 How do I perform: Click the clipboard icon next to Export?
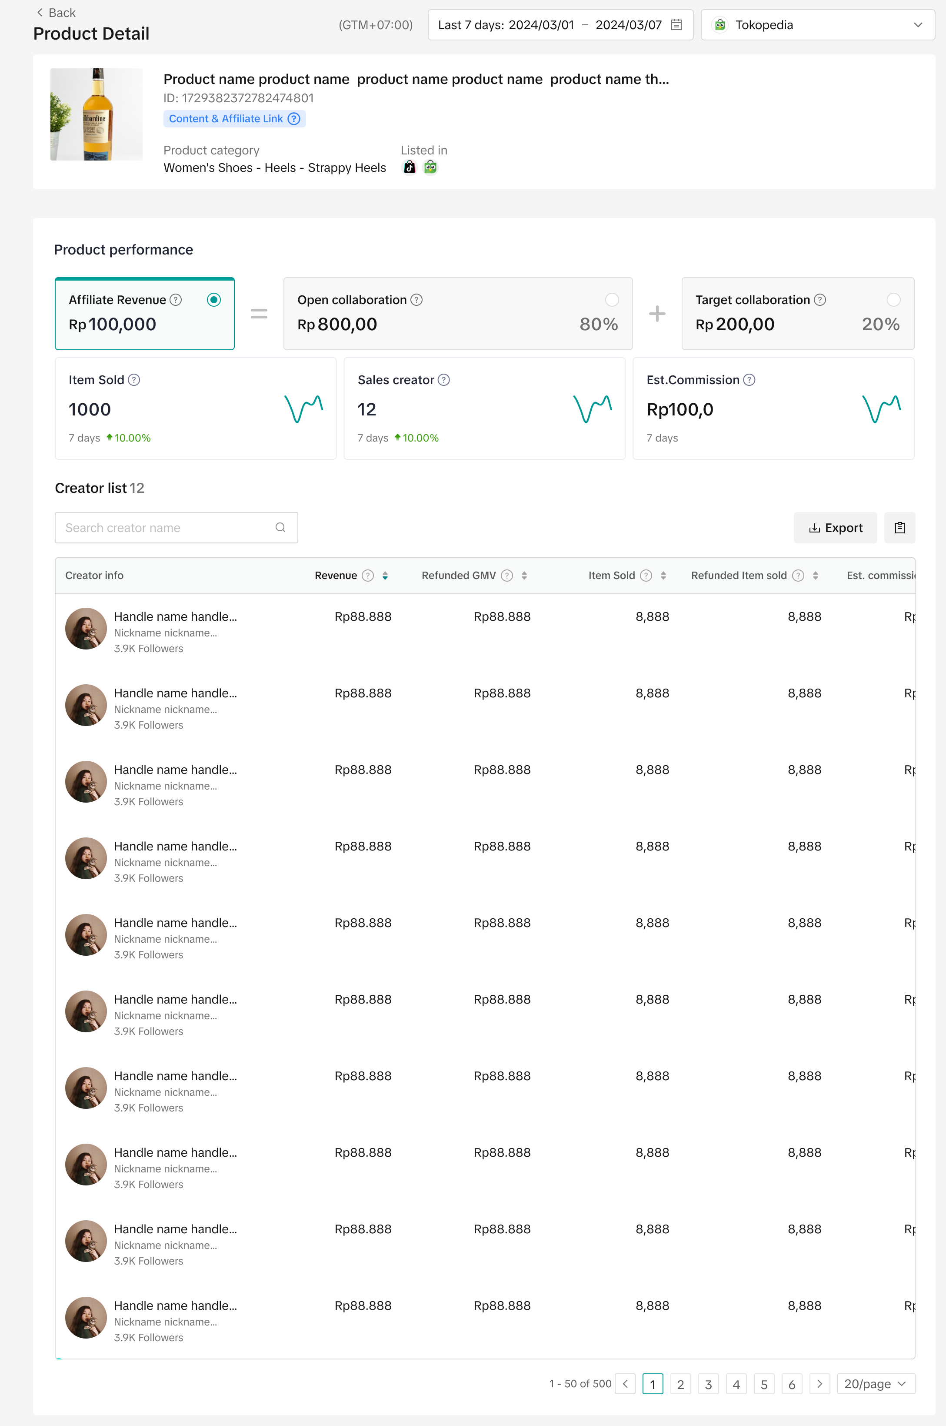coord(899,528)
